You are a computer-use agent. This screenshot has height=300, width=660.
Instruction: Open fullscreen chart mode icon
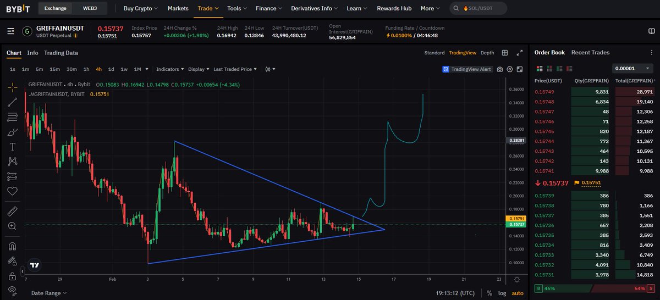(520, 69)
